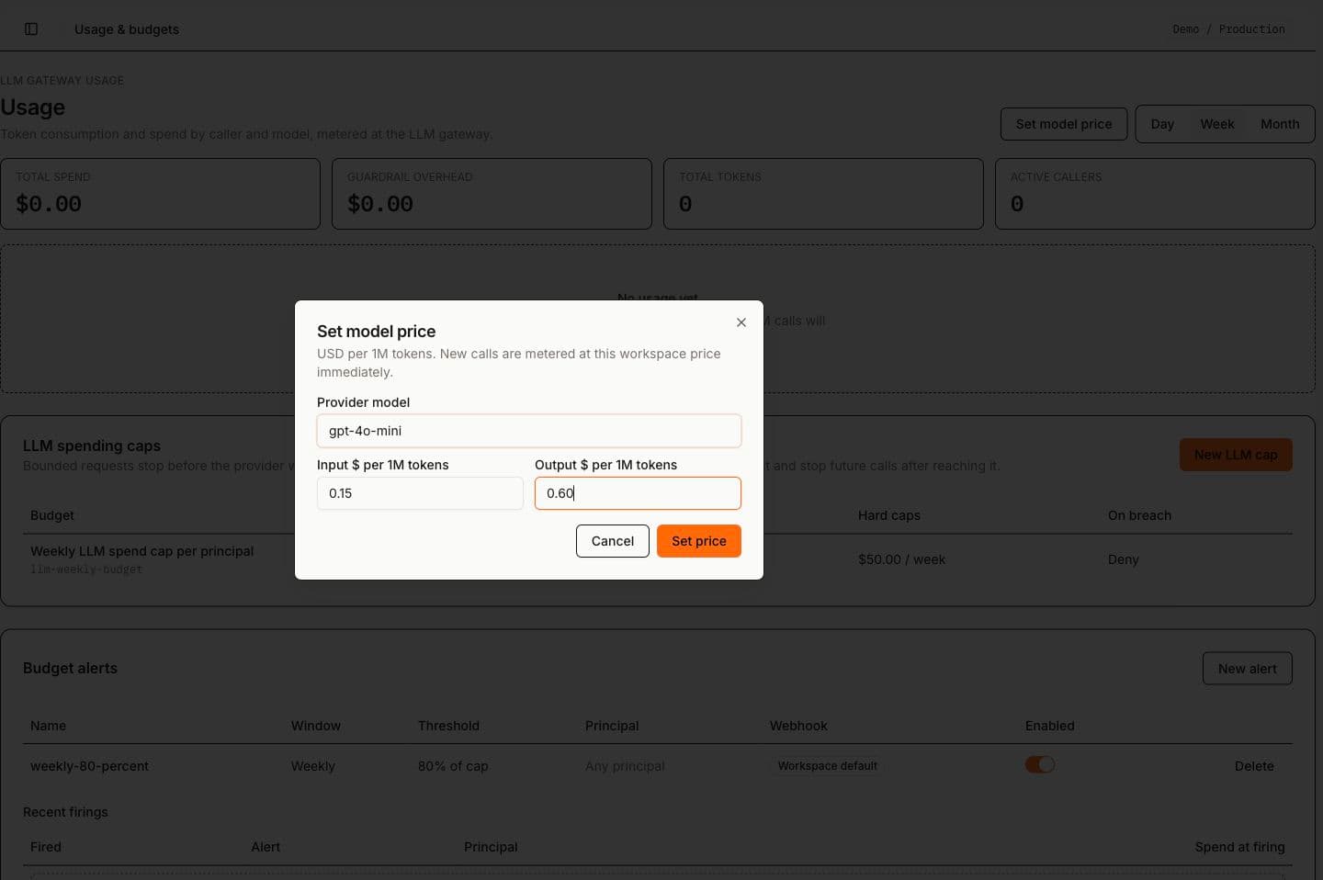Click the Workspace default webhook tag
The image size is (1323, 880).
(828, 766)
